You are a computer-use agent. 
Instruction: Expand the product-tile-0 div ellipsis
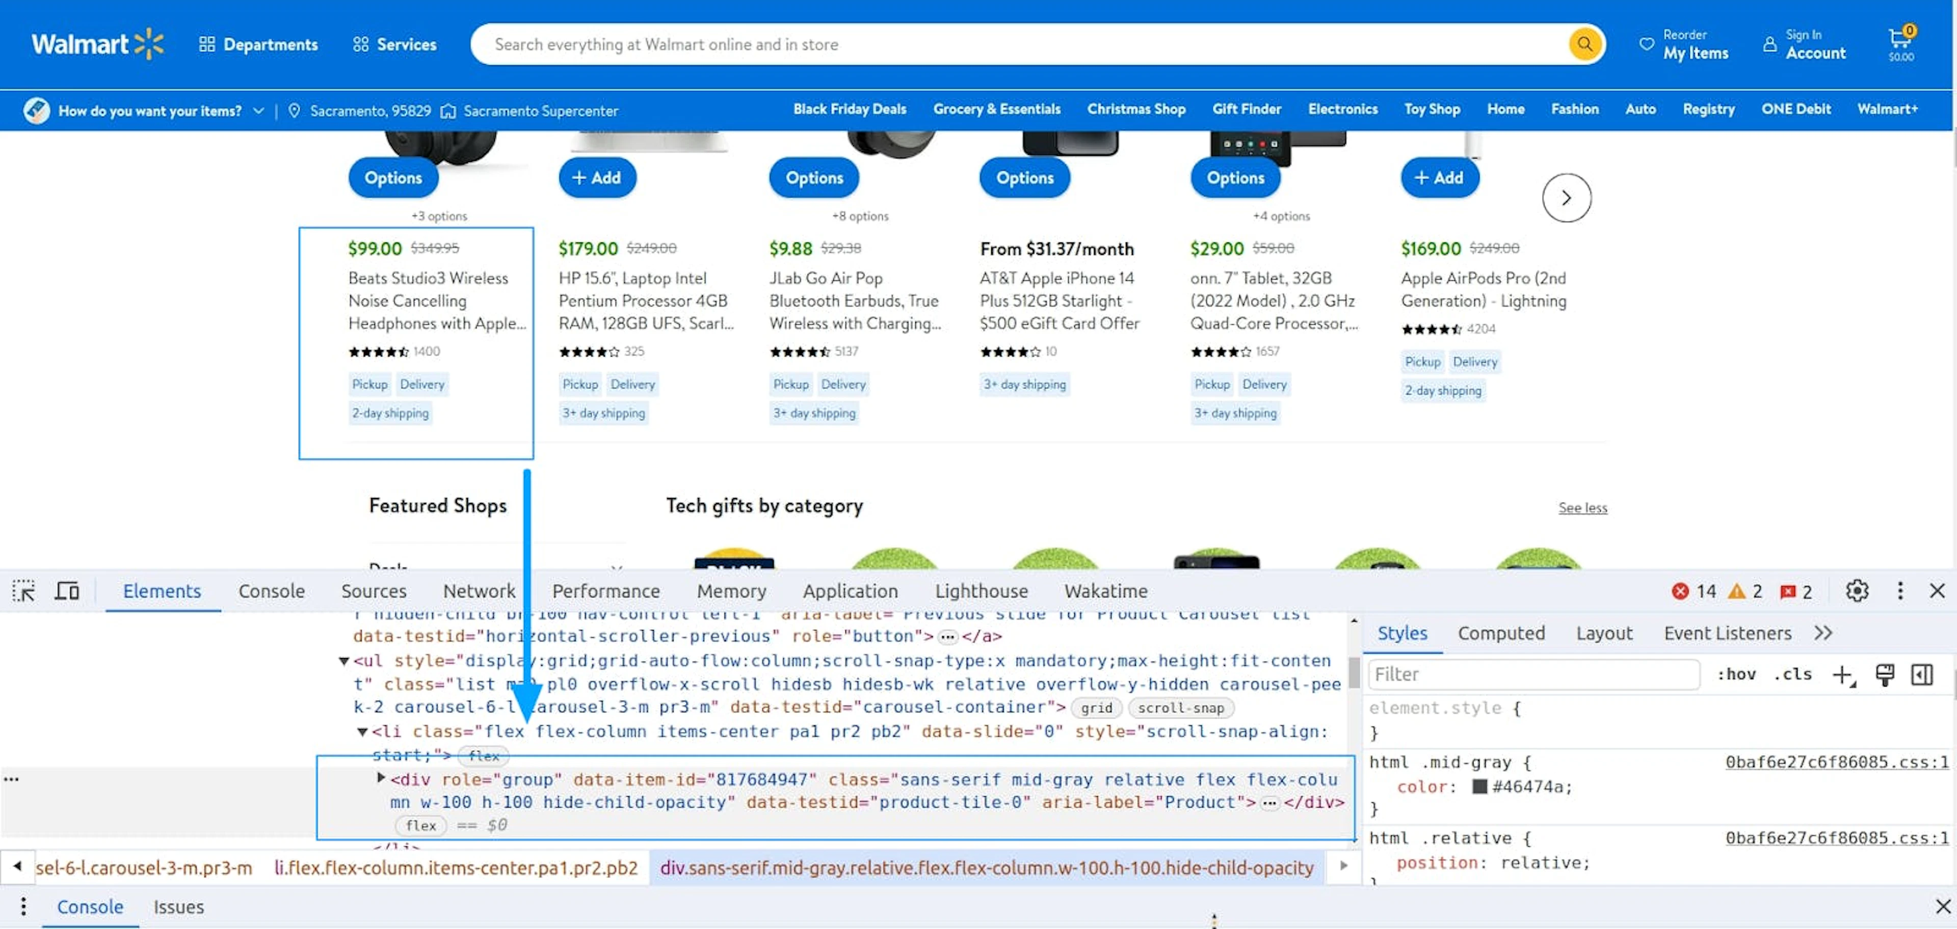pos(1270,803)
